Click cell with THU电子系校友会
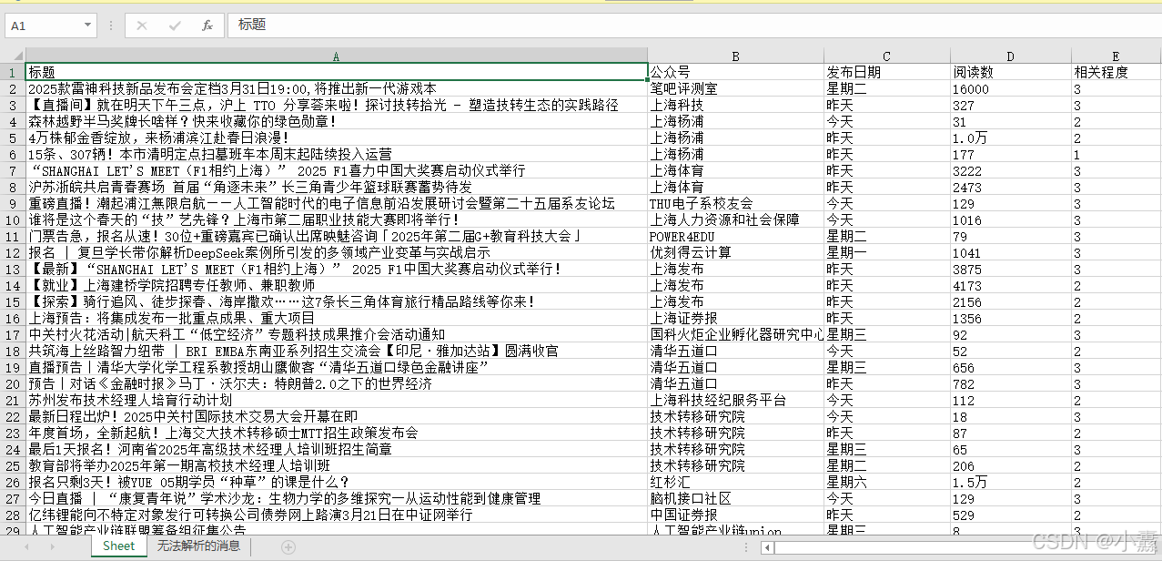The height and width of the screenshot is (561, 1162). coord(735,204)
